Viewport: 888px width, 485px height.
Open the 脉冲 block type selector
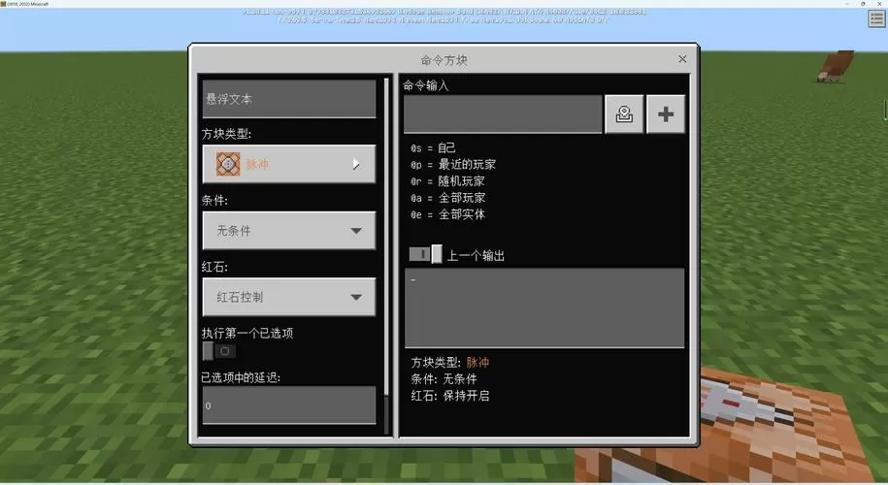289,164
